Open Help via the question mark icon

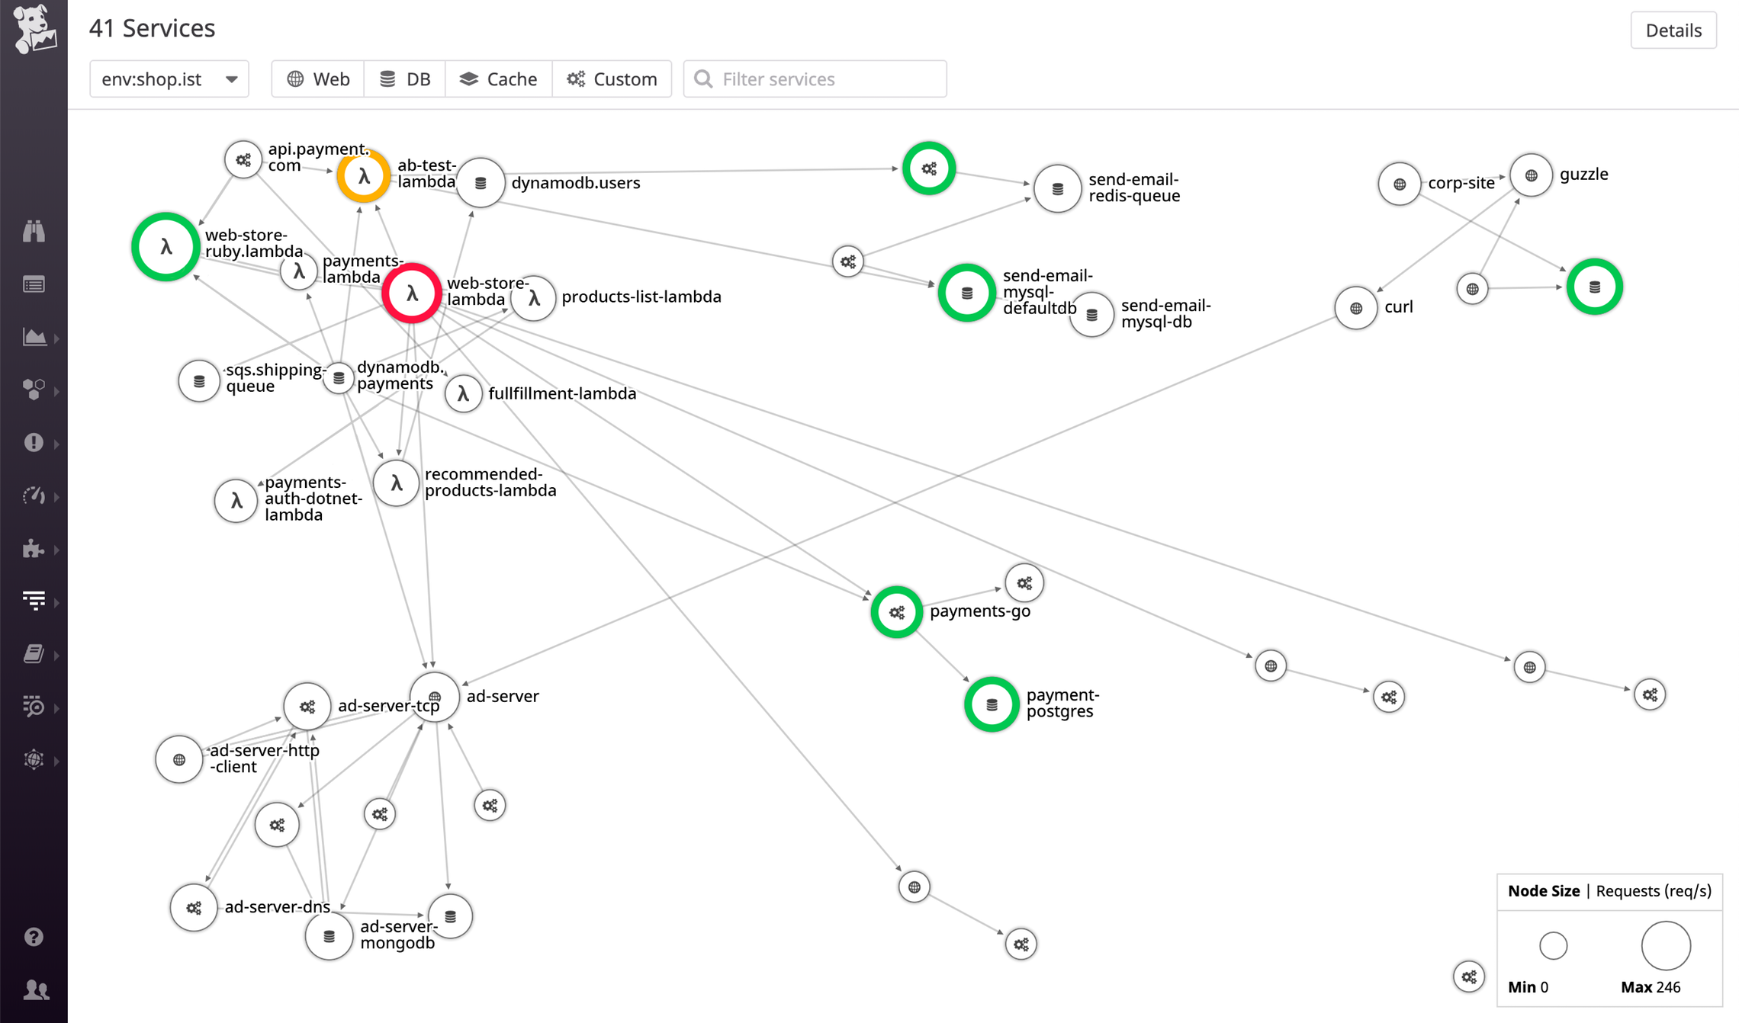[x=34, y=936]
